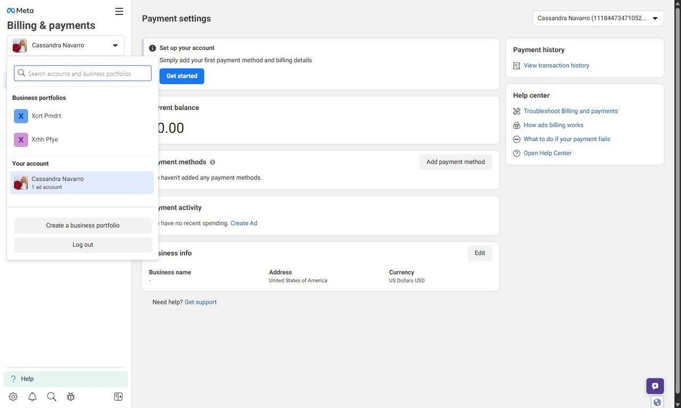Viewport: 681px width, 408px height.
Task: Collapse the Cassandra Navarro account selector dropdown
Action: pyautogui.click(x=65, y=46)
